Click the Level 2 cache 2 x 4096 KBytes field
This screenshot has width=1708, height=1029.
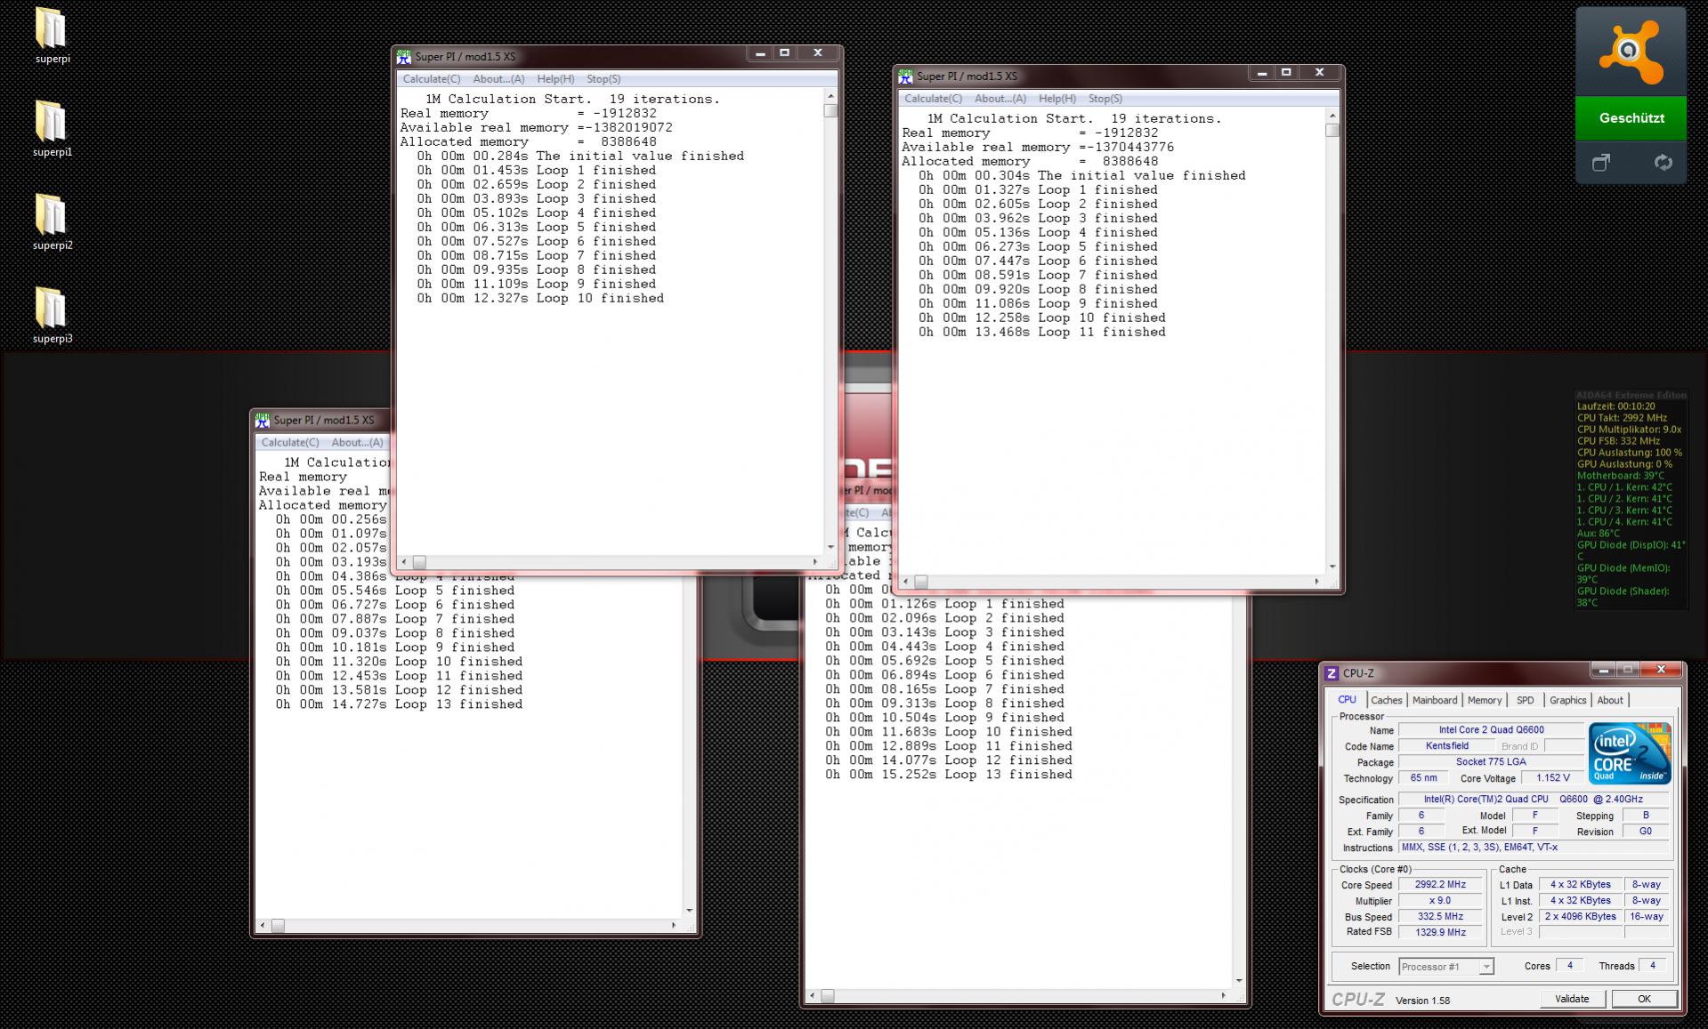(x=1580, y=917)
